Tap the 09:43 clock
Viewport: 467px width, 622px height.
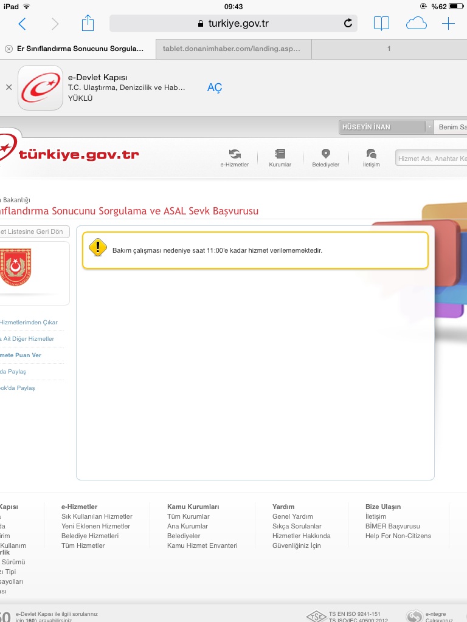pos(233,6)
